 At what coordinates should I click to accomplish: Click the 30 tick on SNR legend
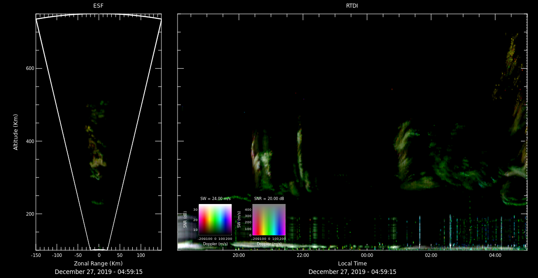[x=195, y=209]
